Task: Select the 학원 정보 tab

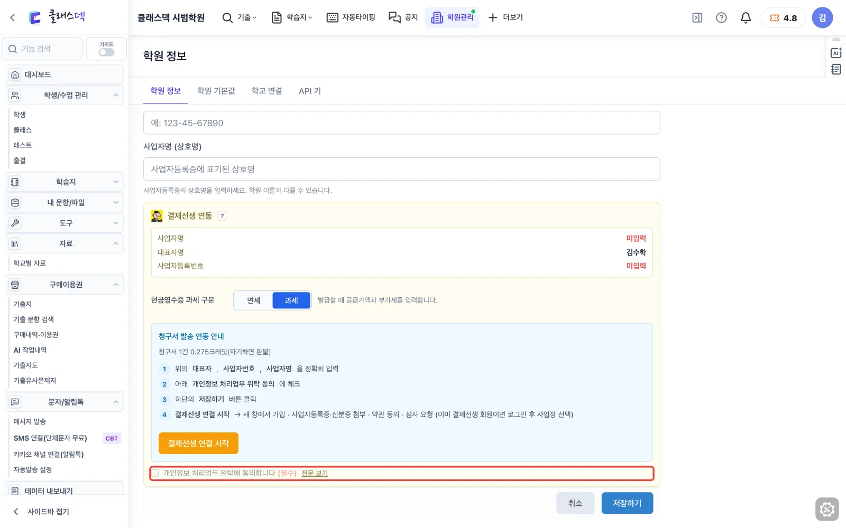Action: coord(165,91)
